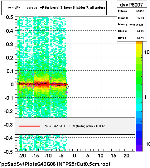Click the magenta marker near y 0.27
The image size is (150, 168).
[17, 48]
